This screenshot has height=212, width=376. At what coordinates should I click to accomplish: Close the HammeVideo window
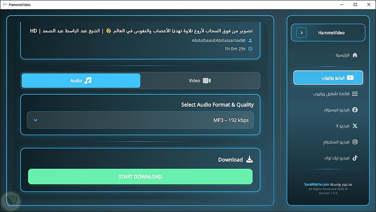[369, 5]
